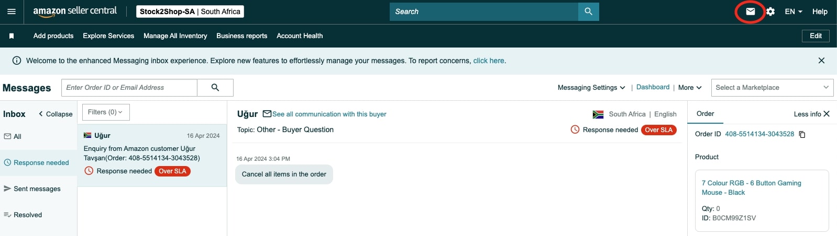The width and height of the screenshot is (837, 236).
Task: Click the South Africa flag in conversation header
Action: pyautogui.click(x=598, y=114)
